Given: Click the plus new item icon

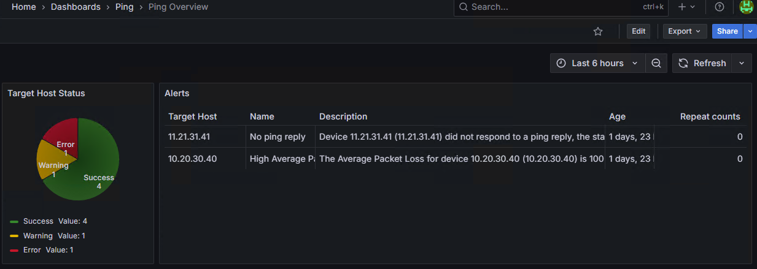Looking at the screenshot, I should point(682,7).
